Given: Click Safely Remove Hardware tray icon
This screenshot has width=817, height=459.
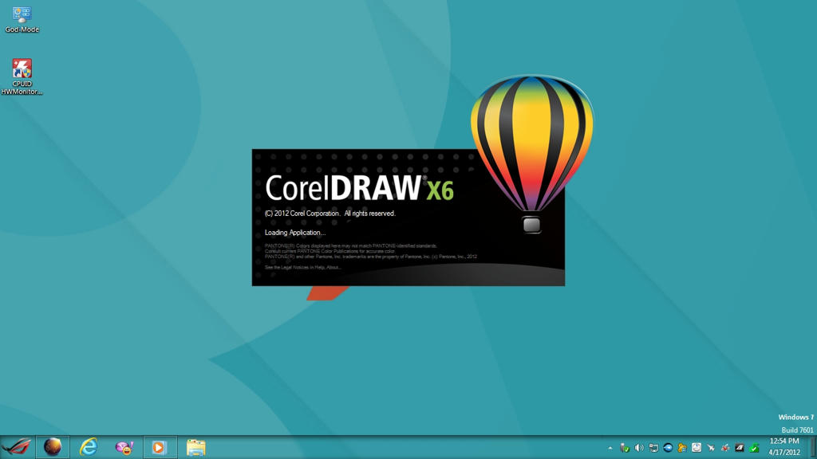Looking at the screenshot, I should 625,448.
